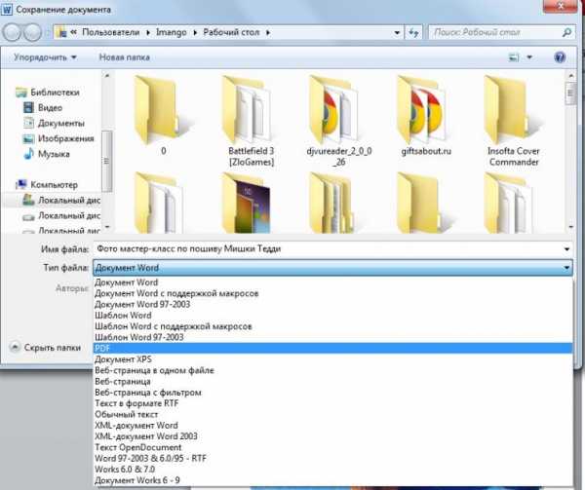Select Веб-страница в одном файле

click(332, 370)
